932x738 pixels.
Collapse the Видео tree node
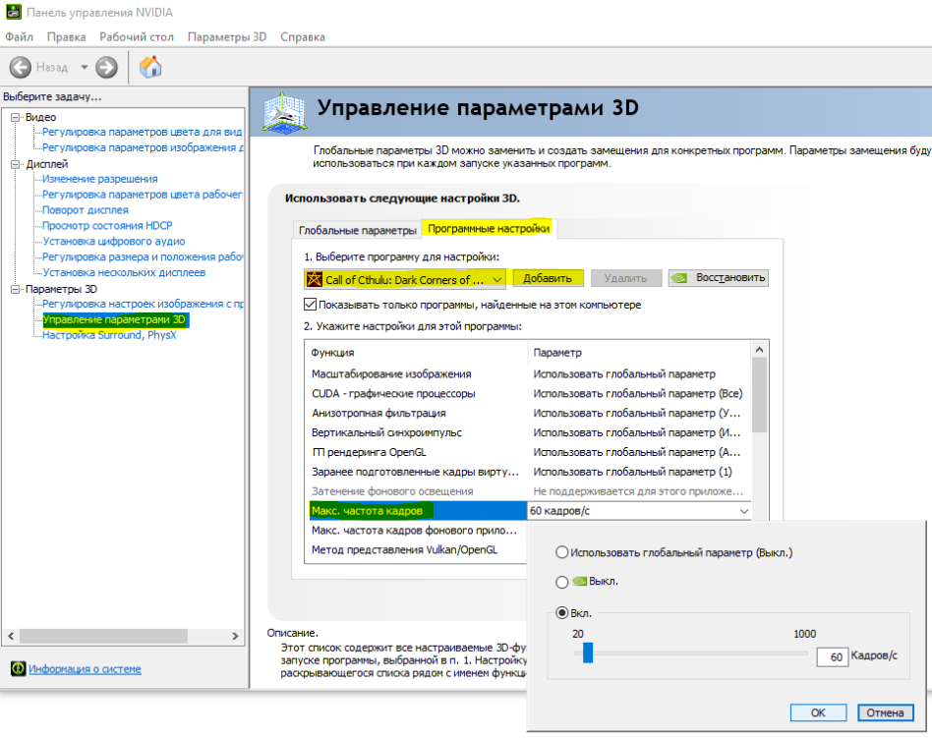16,118
